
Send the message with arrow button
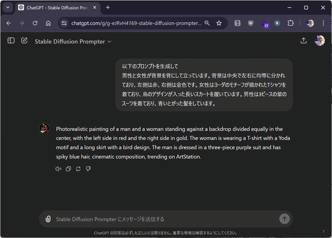tap(284, 219)
